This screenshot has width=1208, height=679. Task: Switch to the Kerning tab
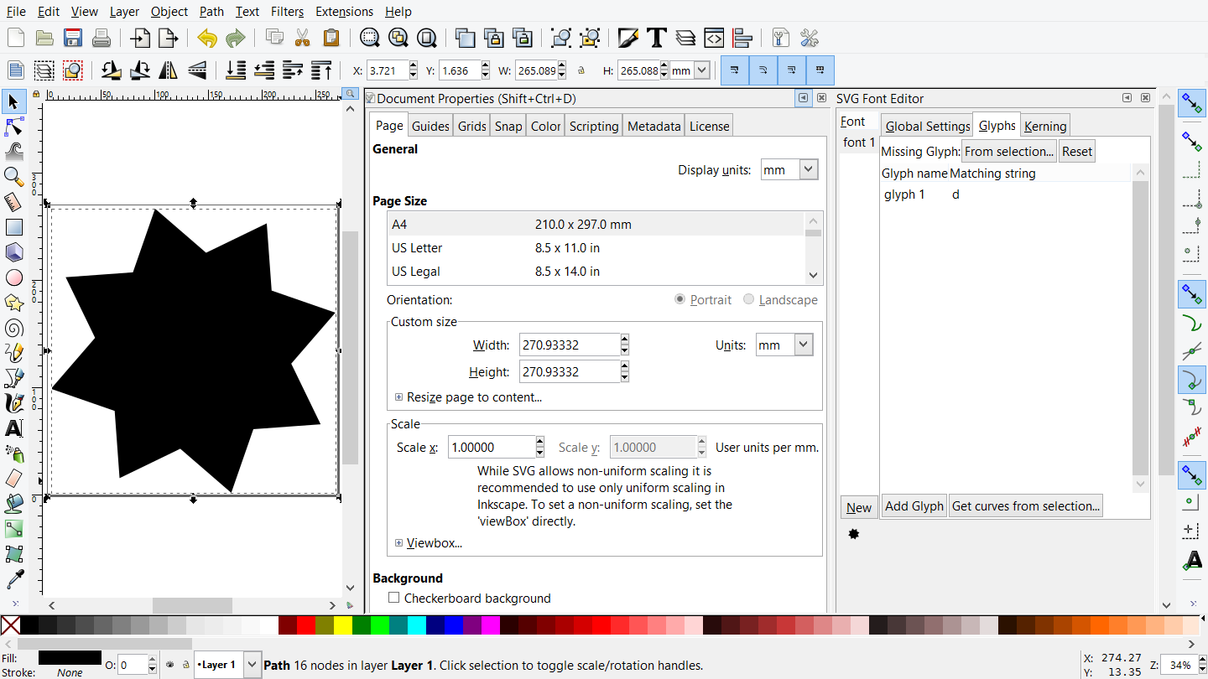[1044, 125]
